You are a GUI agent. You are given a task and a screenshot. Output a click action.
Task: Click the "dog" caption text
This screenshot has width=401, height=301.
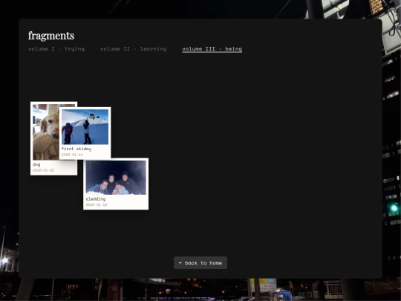[x=36, y=164]
